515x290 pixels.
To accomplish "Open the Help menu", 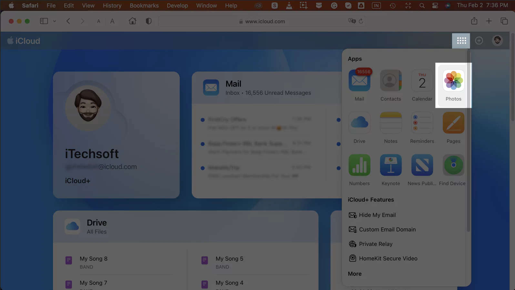I will [x=231, y=5].
